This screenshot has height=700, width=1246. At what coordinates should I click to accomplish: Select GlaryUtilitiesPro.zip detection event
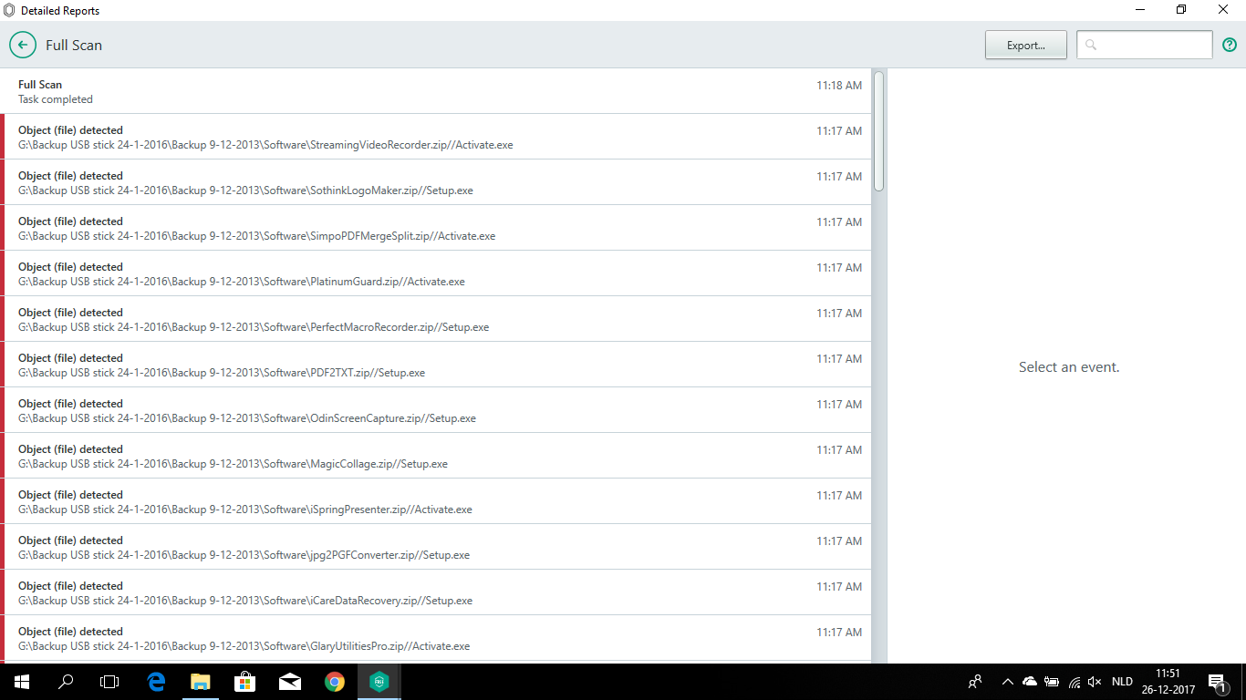[436, 638]
